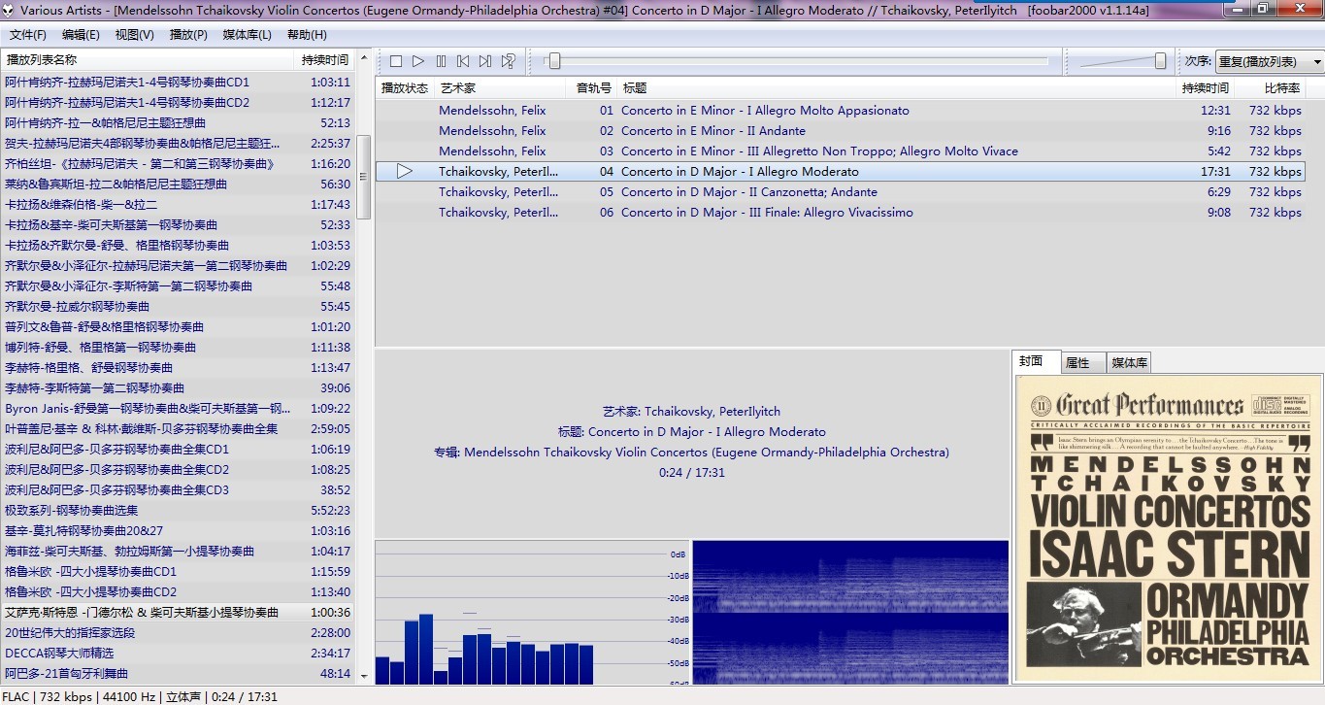The image size is (1325, 705).
Task: Sort playlists by 持续时间 header
Action: click(x=325, y=60)
